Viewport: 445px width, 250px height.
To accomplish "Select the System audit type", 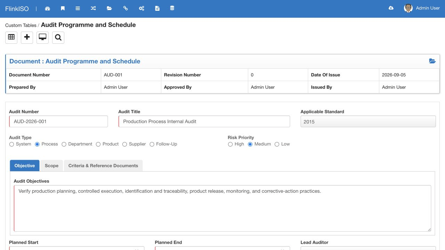I will click(11, 144).
